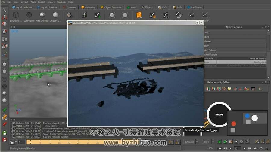Image resolution: width=271 pixels, height=152 pixels.
Task: Toggle the timeline lock icon
Action: [11, 142]
